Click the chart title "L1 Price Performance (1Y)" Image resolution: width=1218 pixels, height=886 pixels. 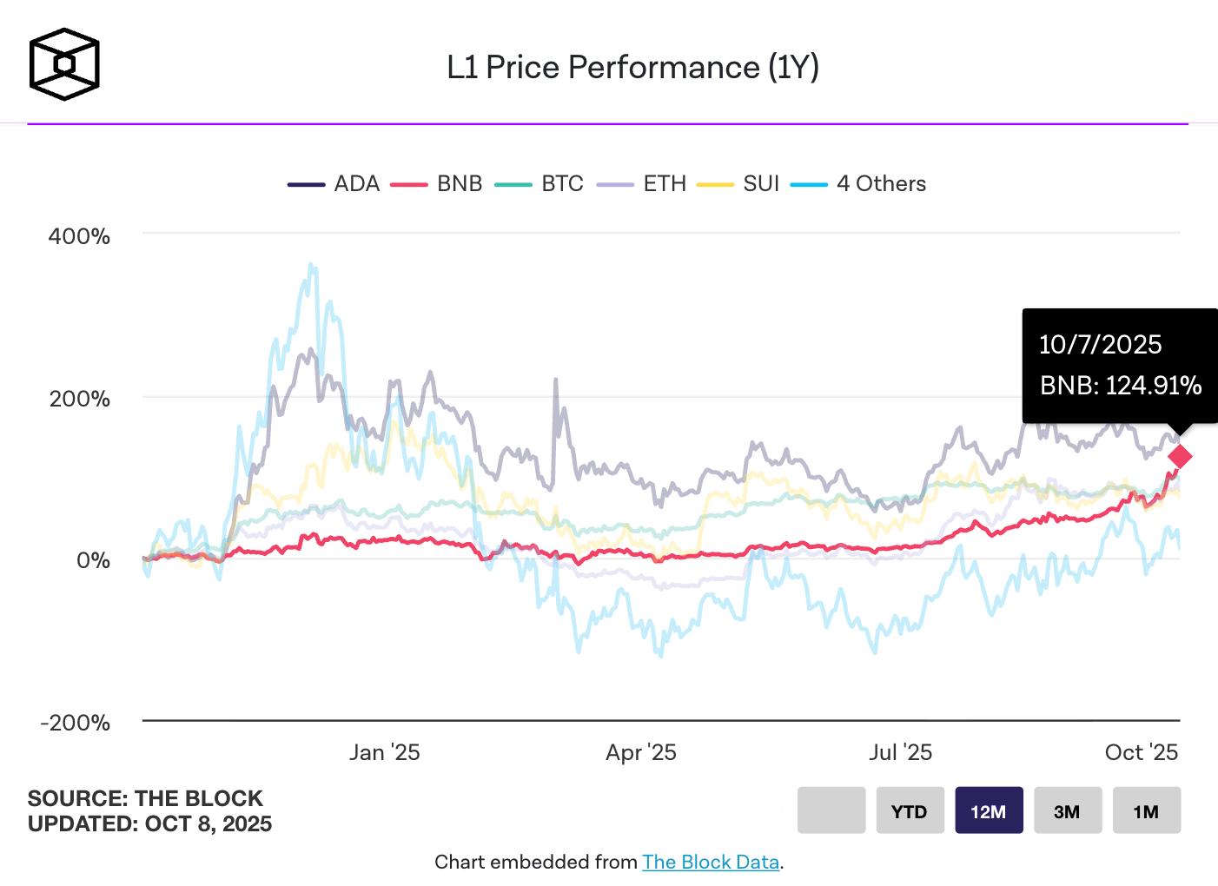click(632, 67)
